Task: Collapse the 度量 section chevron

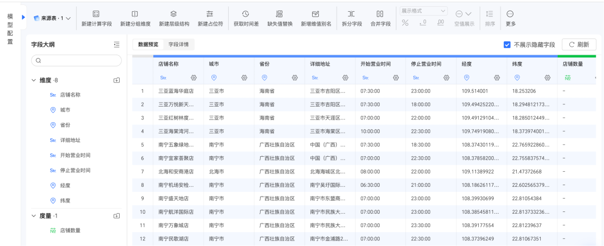Action: click(x=34, y=216)
